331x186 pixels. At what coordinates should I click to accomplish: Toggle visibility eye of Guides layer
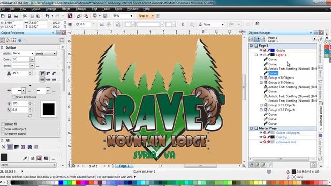(261, 50)
